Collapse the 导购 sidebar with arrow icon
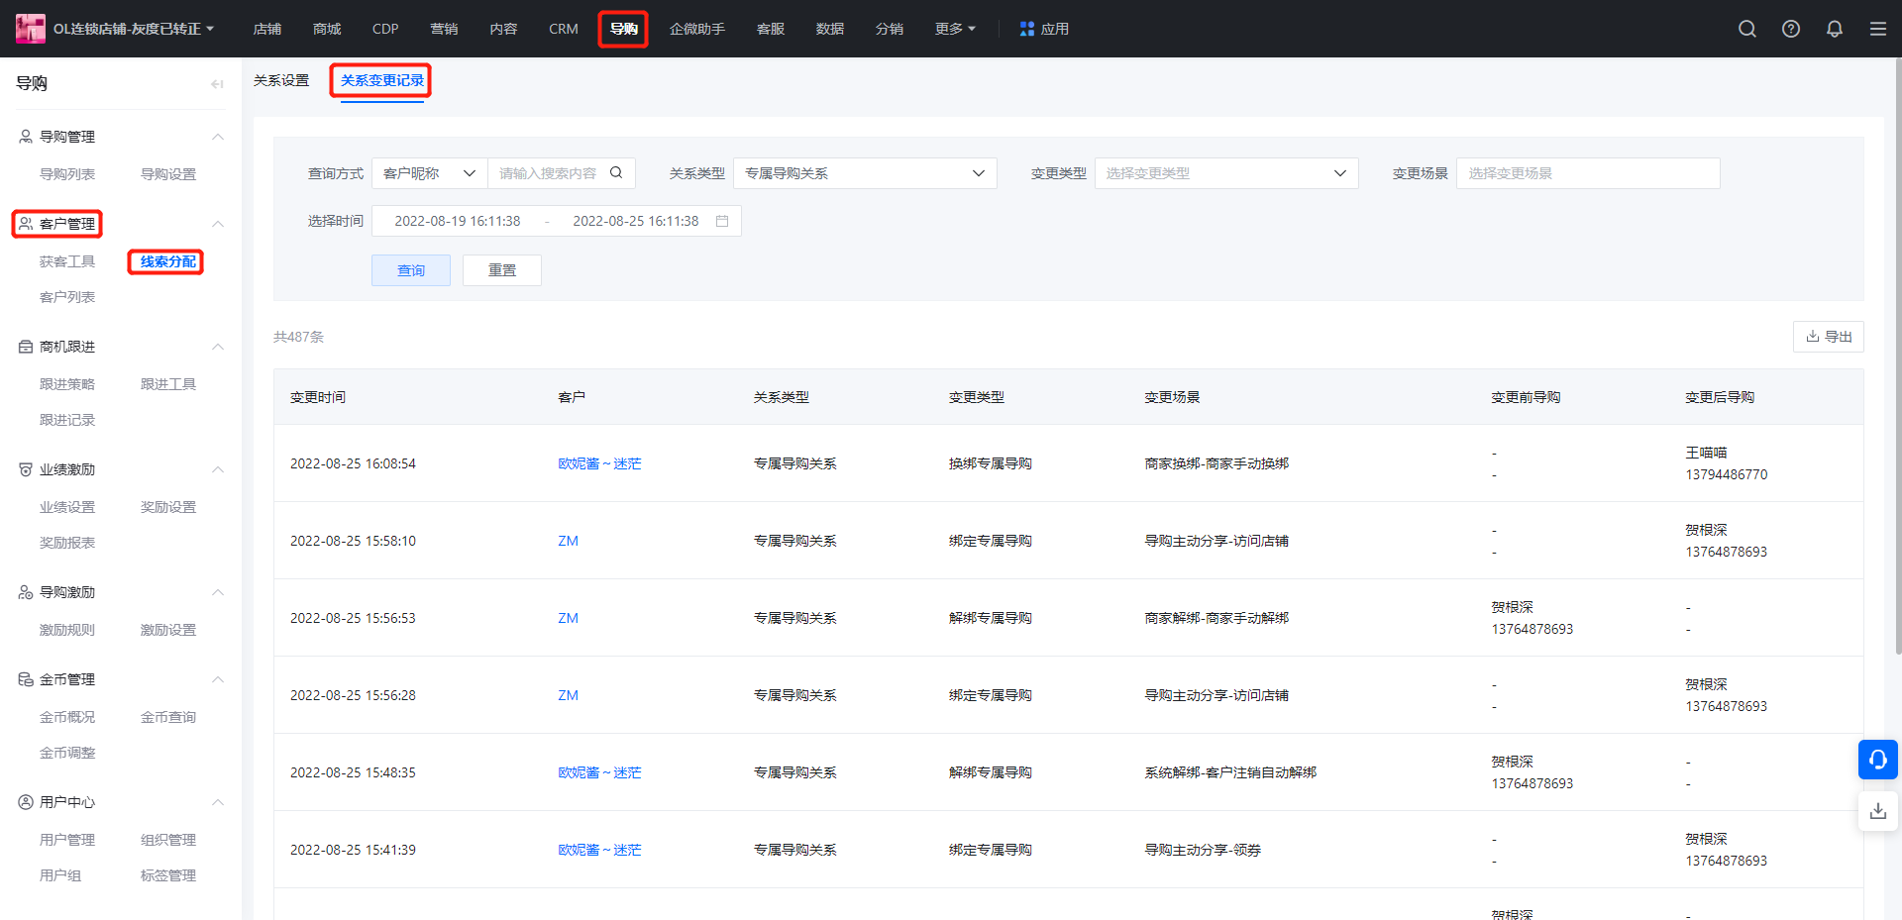 (217, 84)
